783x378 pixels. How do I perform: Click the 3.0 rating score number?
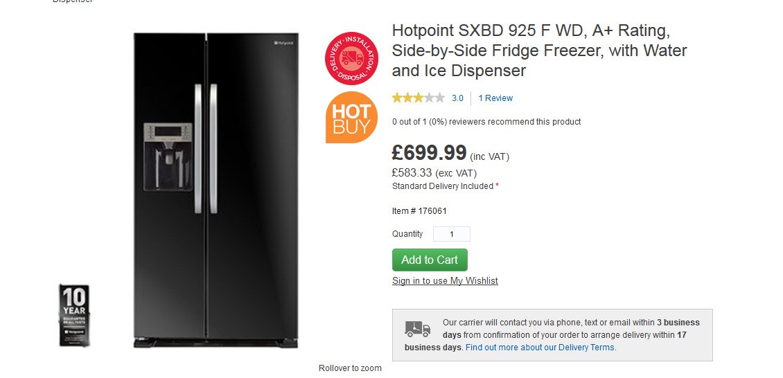(x=457, y=98)
